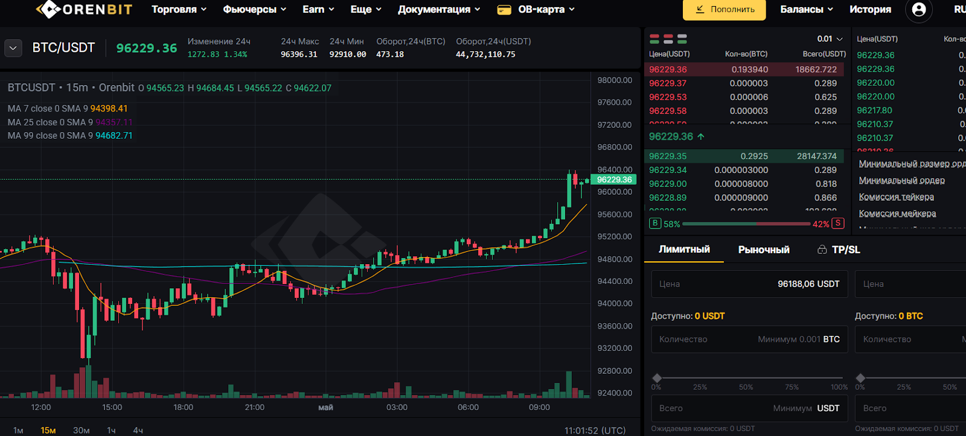Set buy slider to 100% mark

[x=839, y=387]
